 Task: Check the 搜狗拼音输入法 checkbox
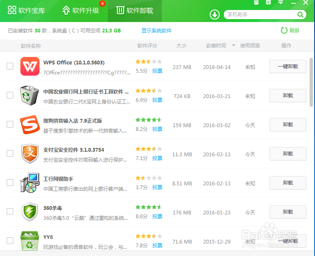point(10,124)
